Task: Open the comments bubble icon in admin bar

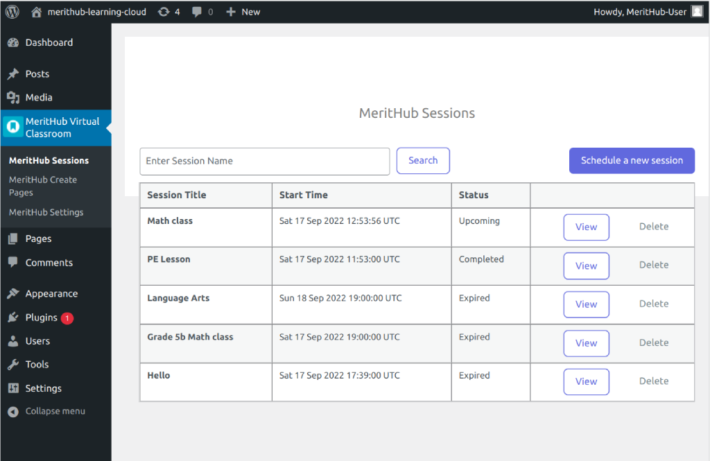Action: click(196, 12)
